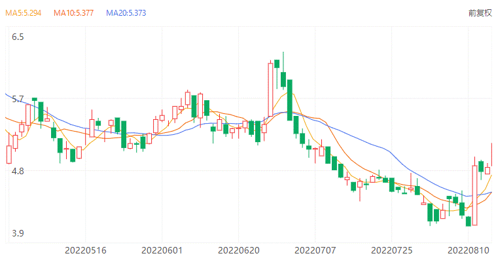Click the 20220725 date label
Image resolution: width=496 pixels, height=262 pixels.
(x=391, y=250)
